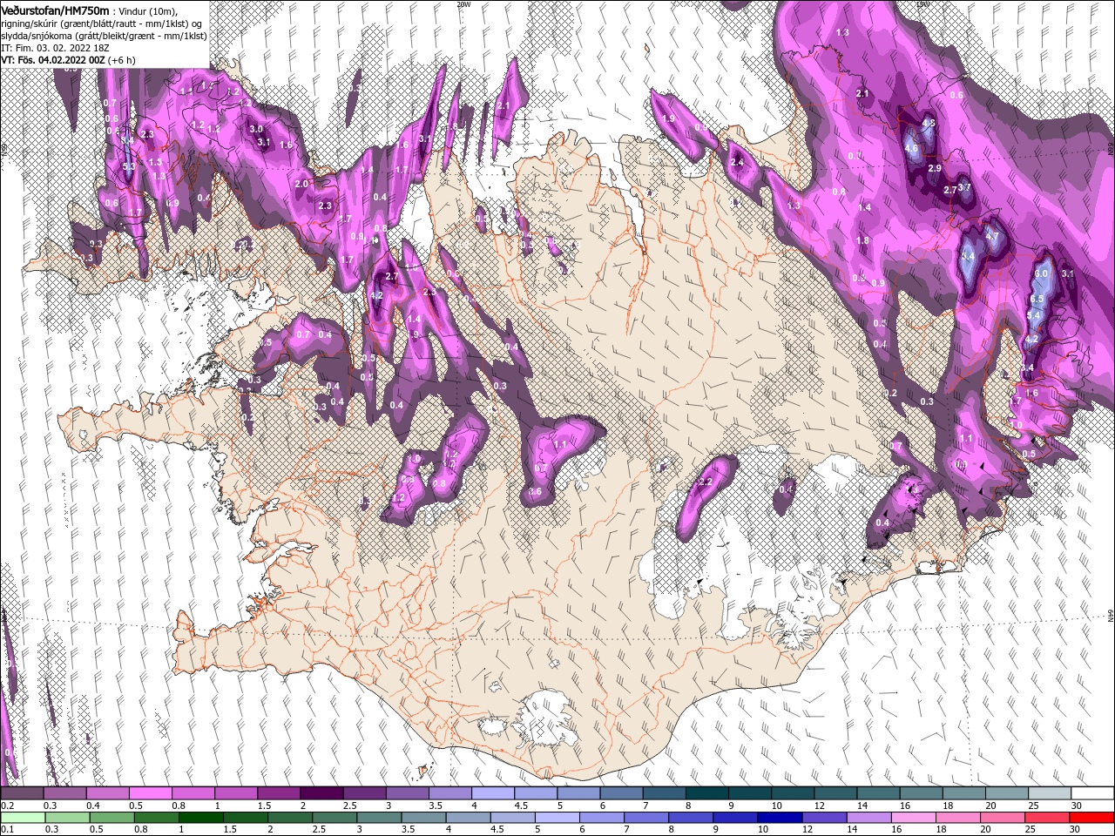Select the darkest green rain swatch labeled 1
Screen dimensions: 1115x836
pyautogui.click(x=200, y=817)
